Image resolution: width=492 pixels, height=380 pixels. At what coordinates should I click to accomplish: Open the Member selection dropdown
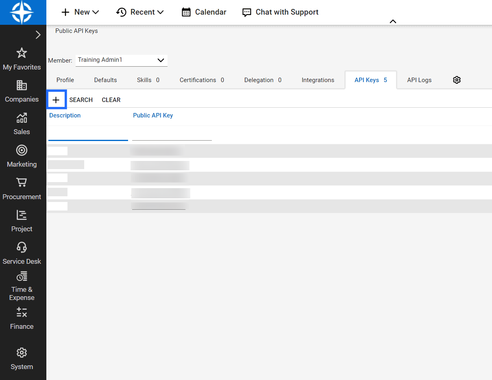[x=121, y=60]
